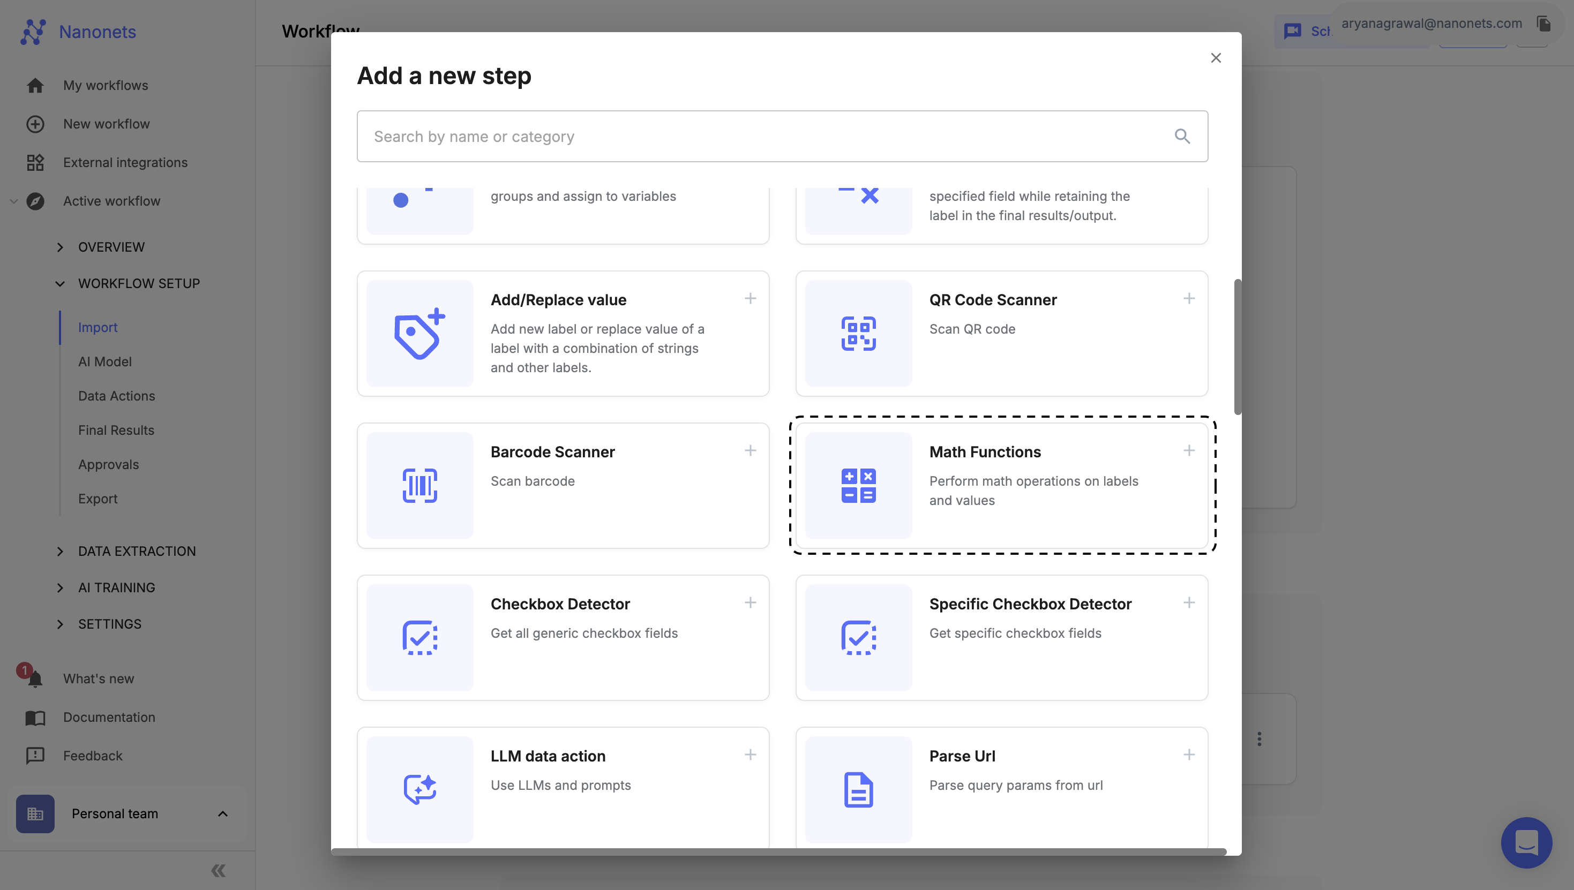Click the Personal team building icon
The height and width of the screenshot is (890, 1574).
click(35, 813)
